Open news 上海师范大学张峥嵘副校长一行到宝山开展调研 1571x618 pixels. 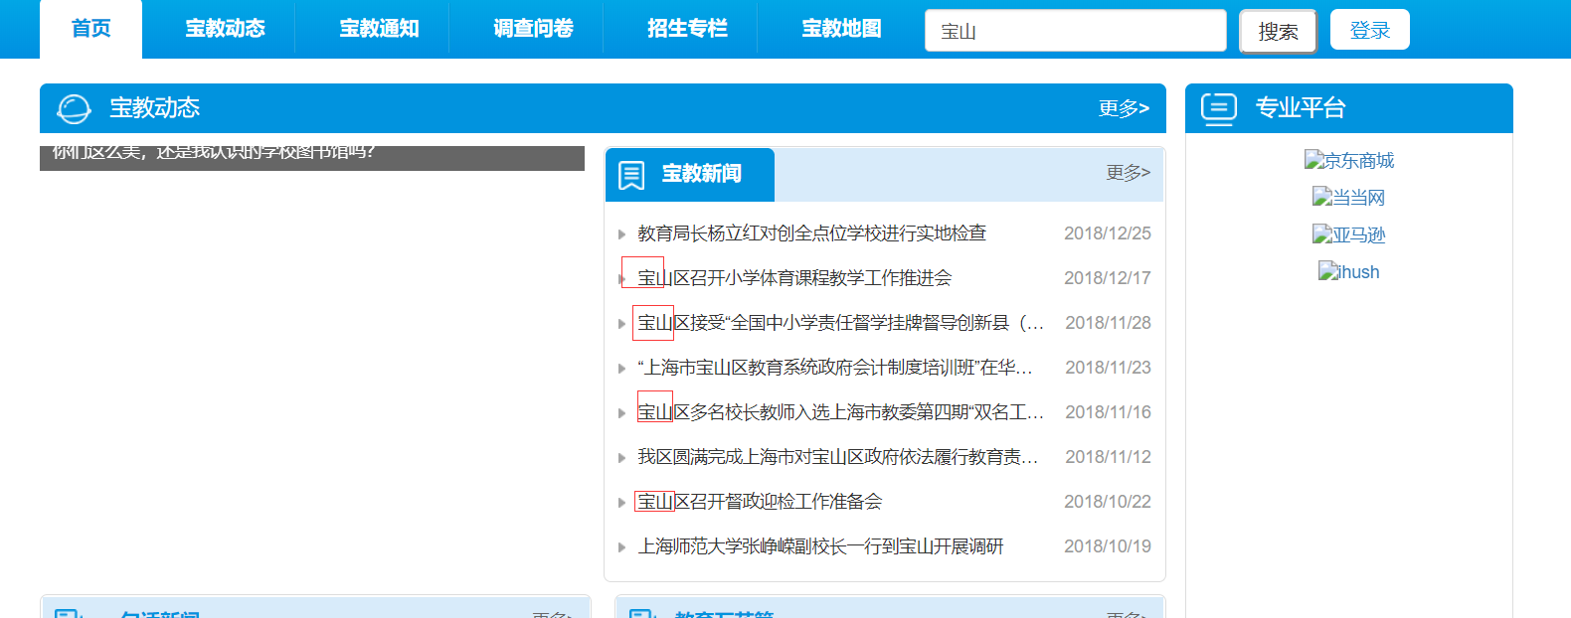coord(820,546)
